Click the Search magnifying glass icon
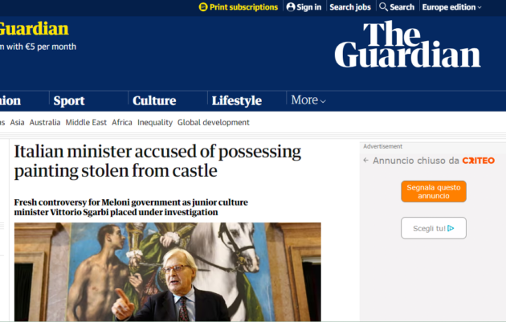Viewport: 506px width, 322px height. 383,6
